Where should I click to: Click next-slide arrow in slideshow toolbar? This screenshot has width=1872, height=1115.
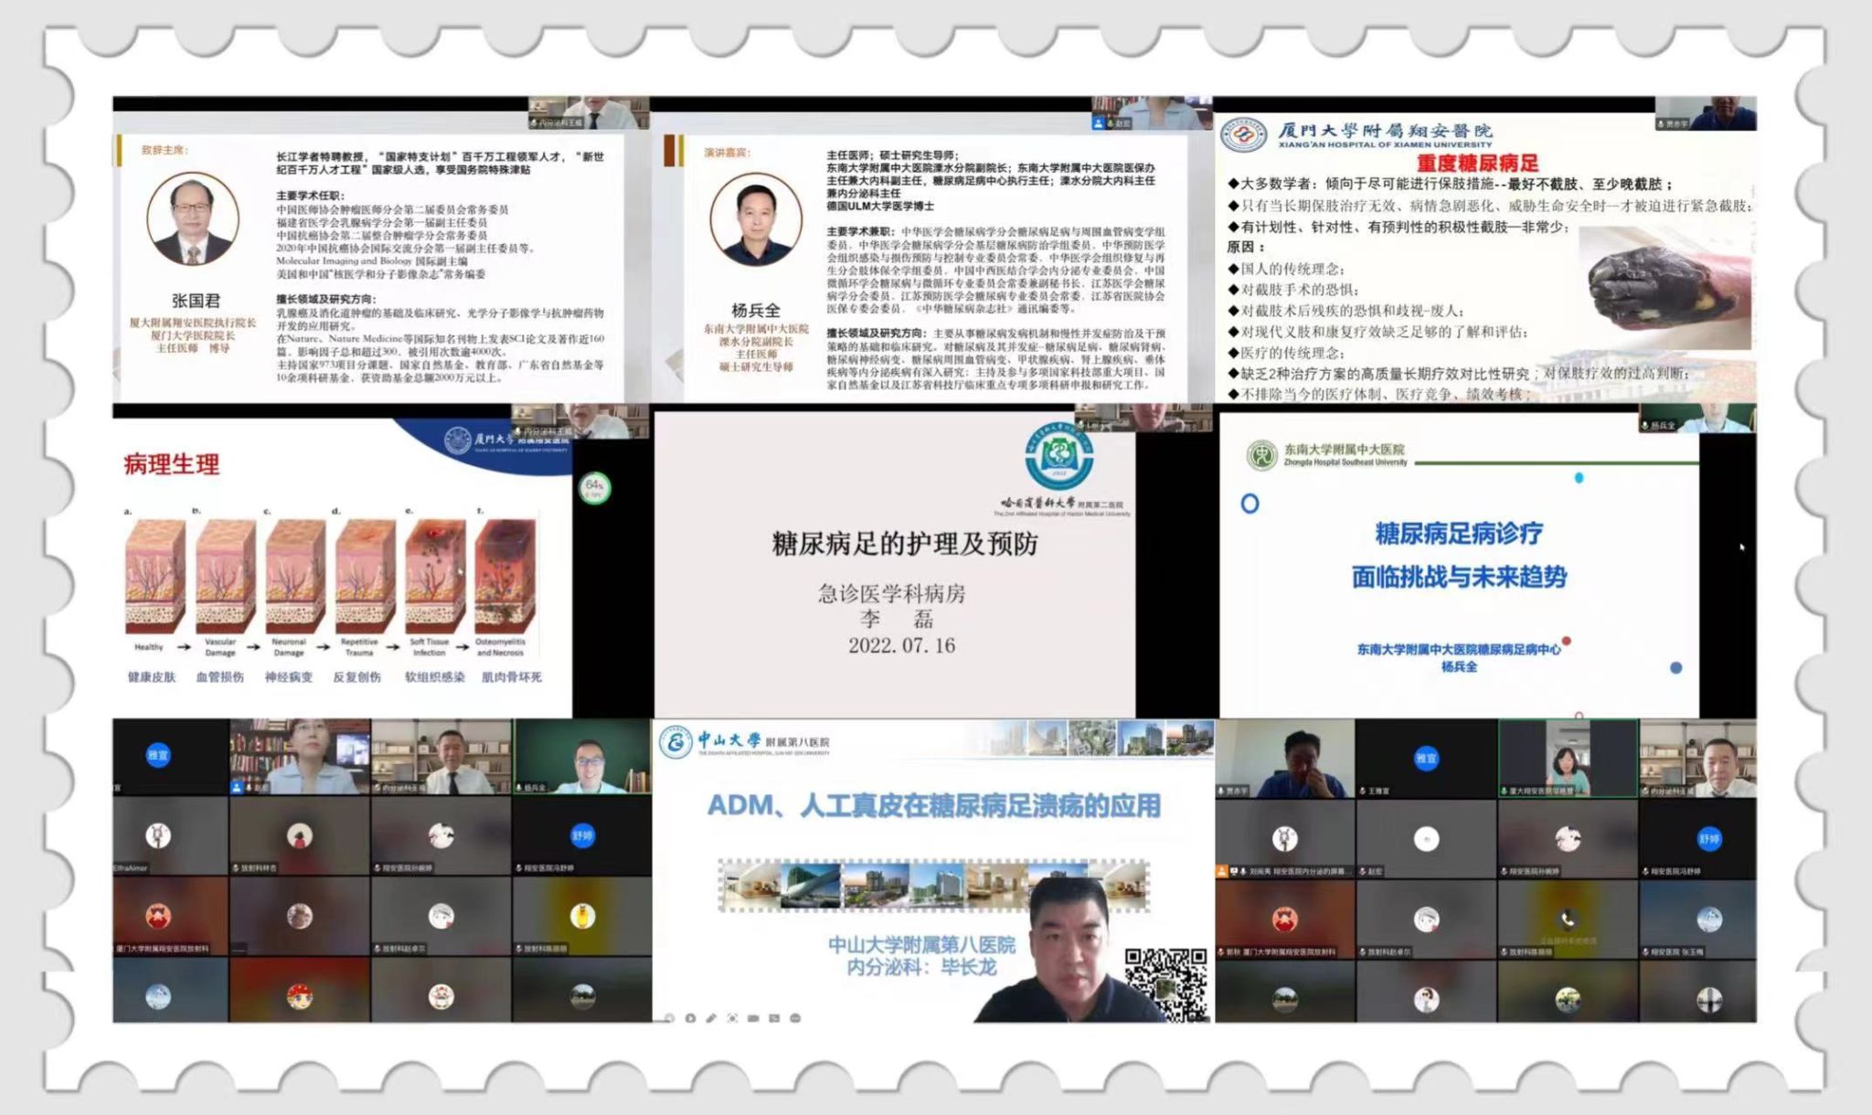pyautogui.click(x=690, y=1018)
